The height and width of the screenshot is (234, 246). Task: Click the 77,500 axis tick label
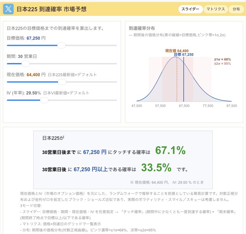tap(208, 106)
